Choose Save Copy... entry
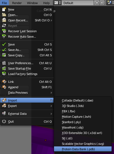114x154 pixels. 27,55
